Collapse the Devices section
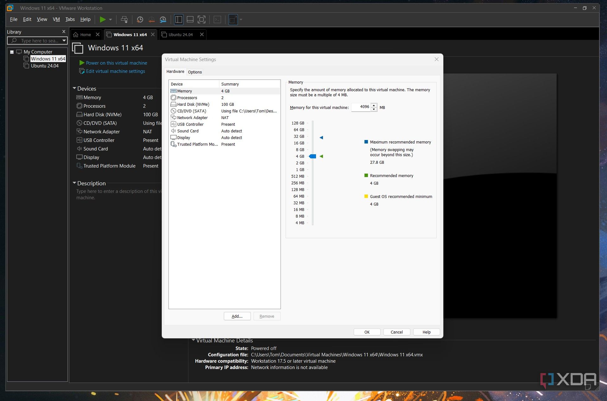The image size is (607, 401). [x=74, y=88]
